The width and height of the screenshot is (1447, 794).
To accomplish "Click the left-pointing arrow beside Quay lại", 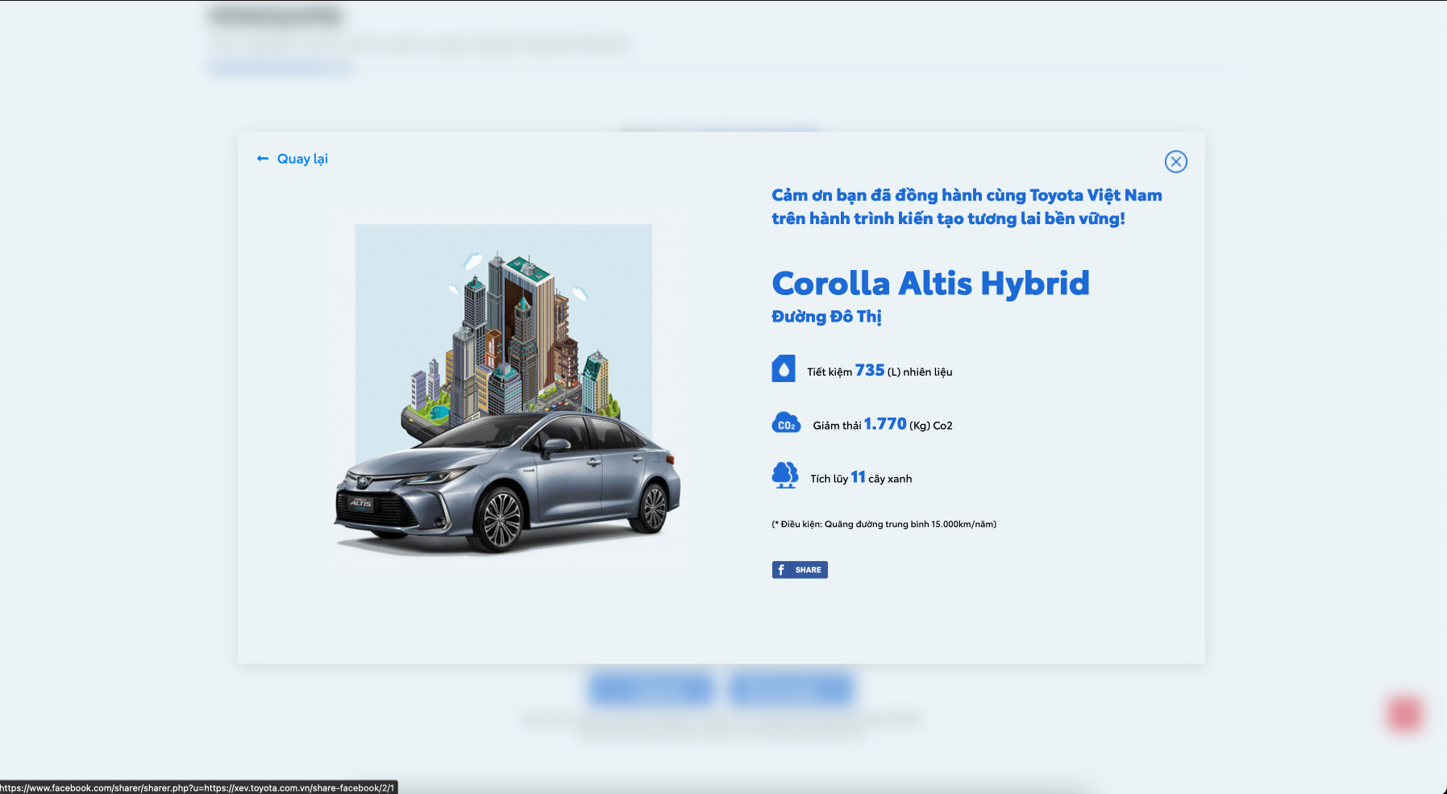I will tap(263, 159).
